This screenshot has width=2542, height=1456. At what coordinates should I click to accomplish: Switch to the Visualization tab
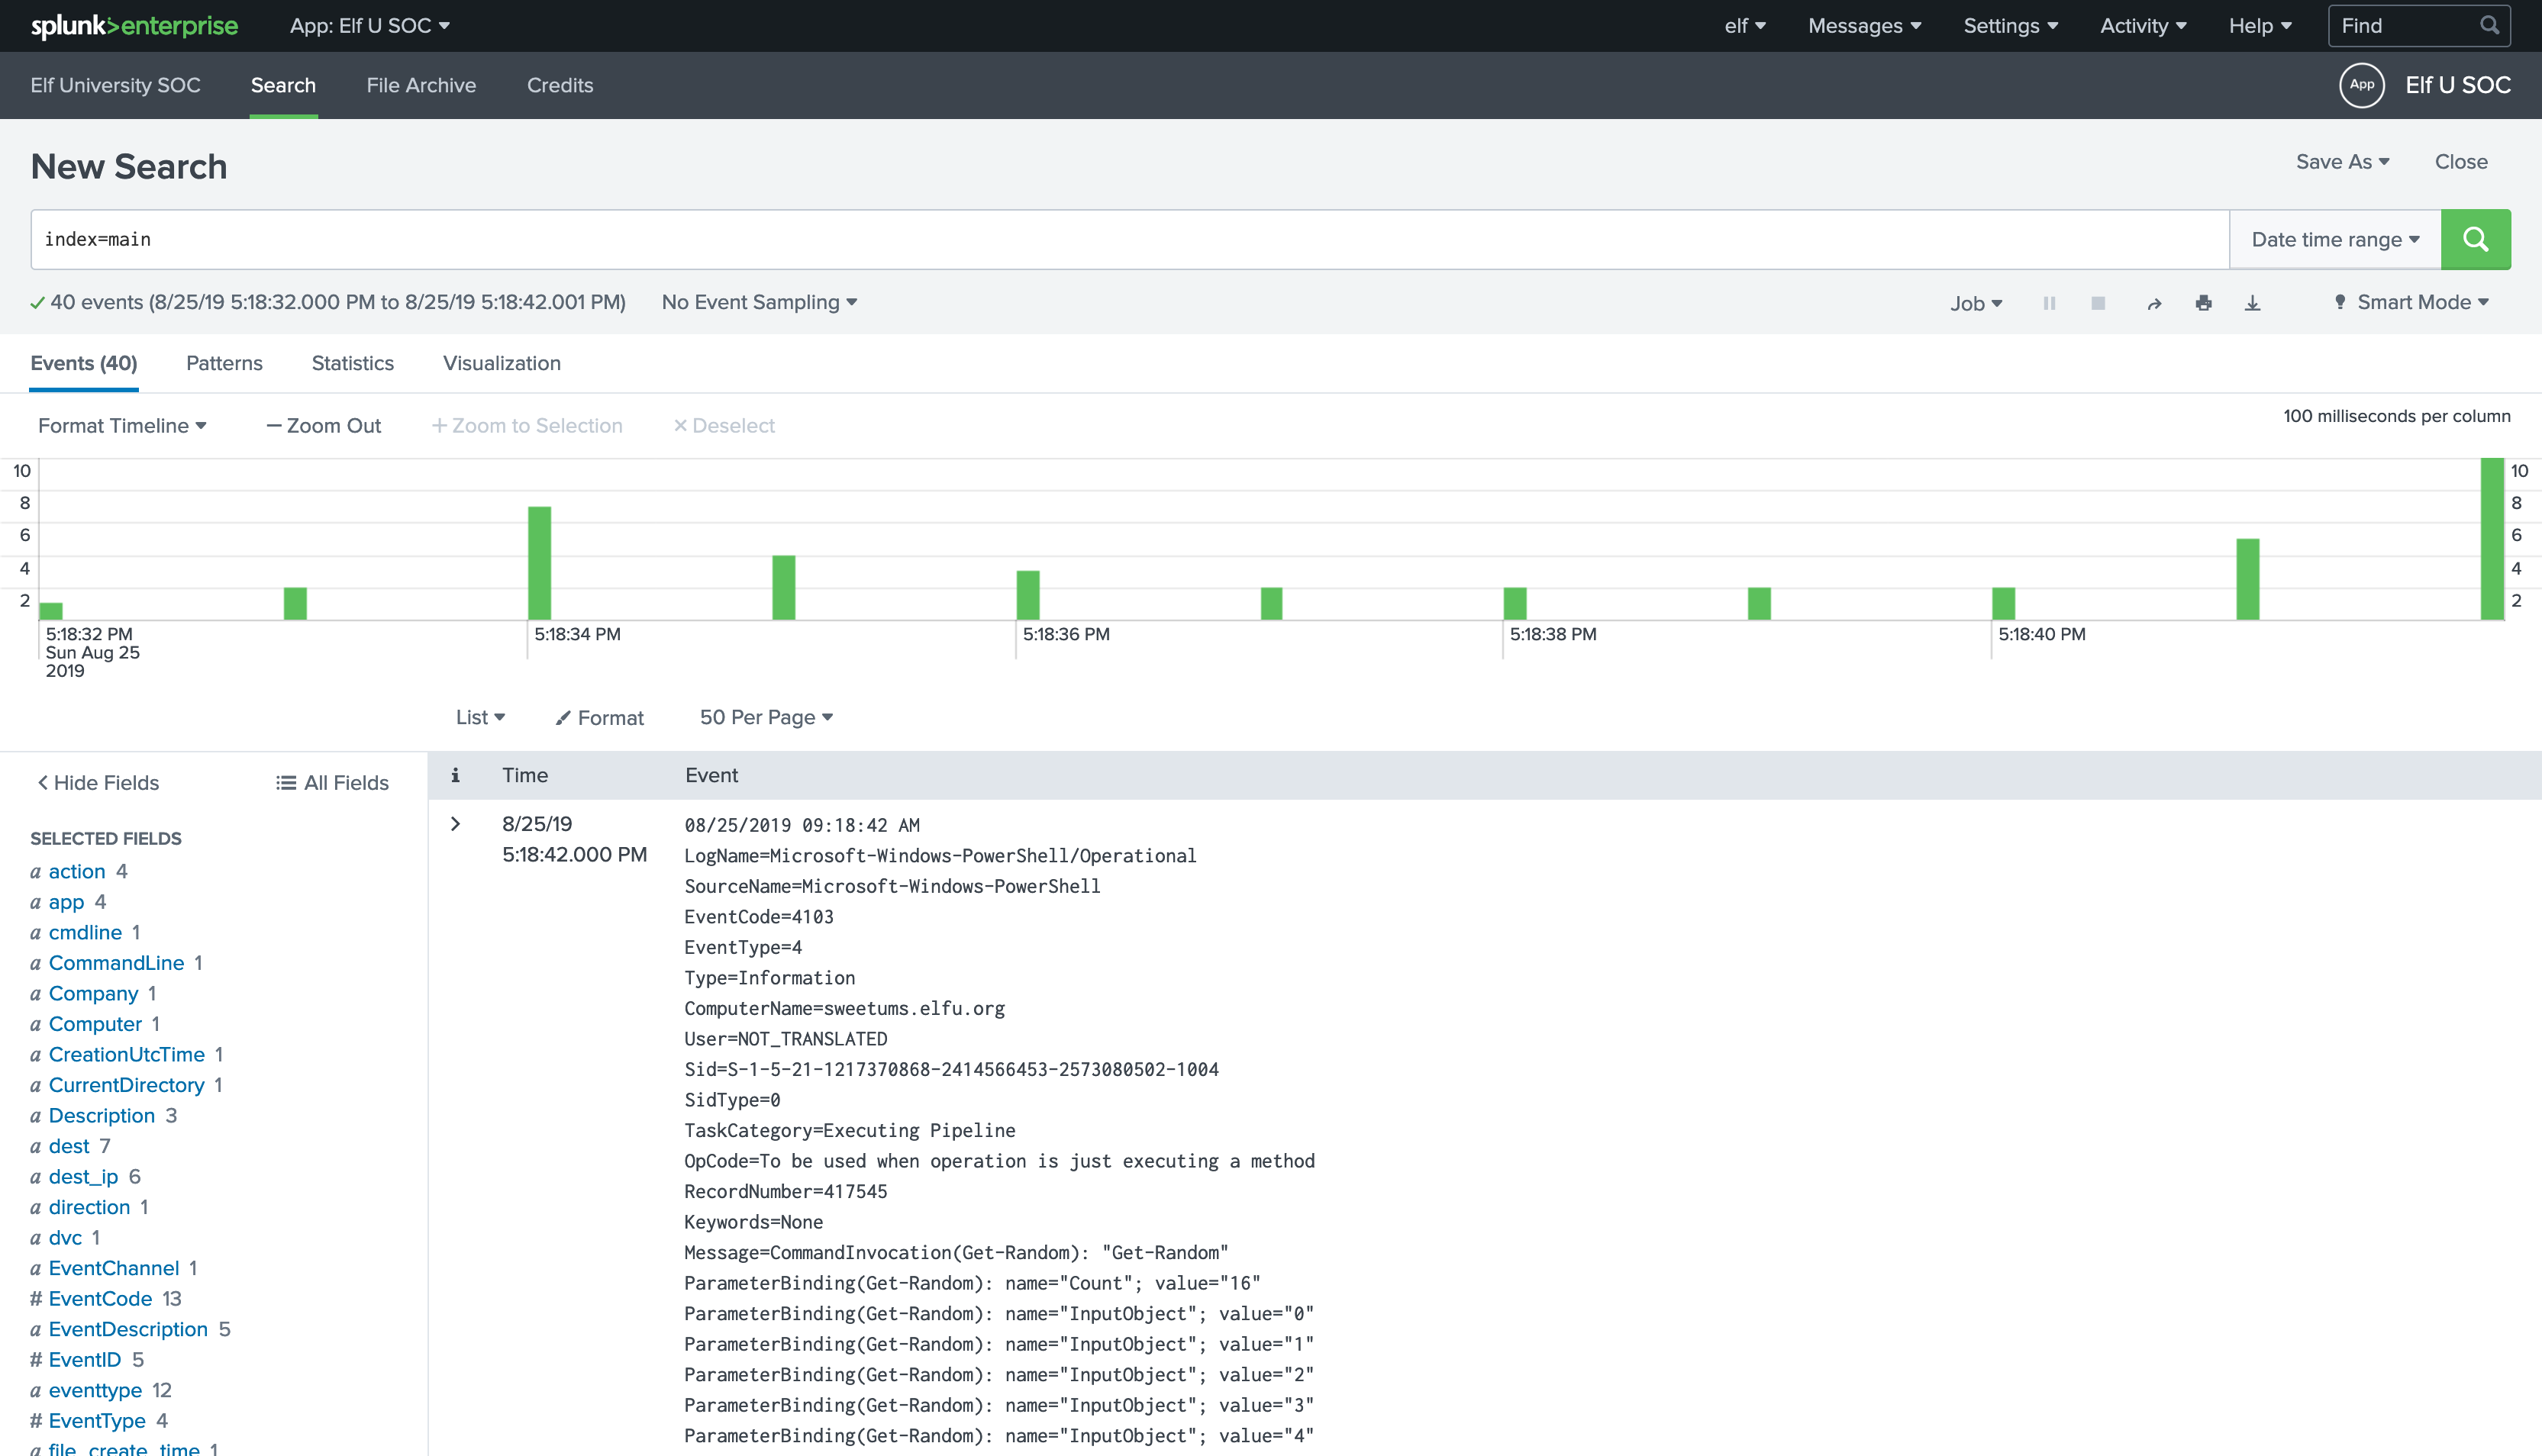[x=502, y=363]
